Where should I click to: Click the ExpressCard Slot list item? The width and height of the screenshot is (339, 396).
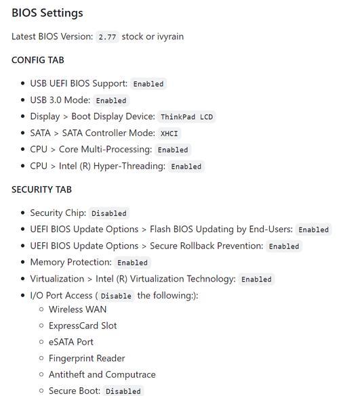[x=83, y=326]
